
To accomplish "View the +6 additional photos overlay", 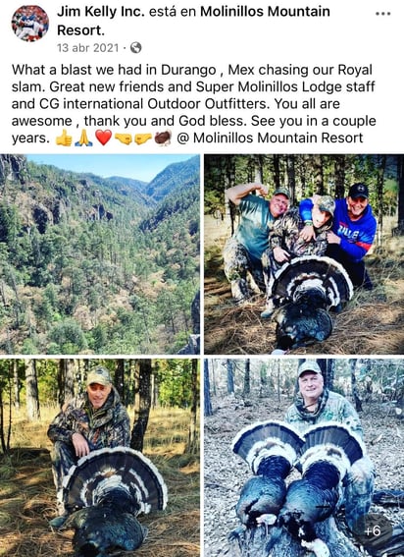I will [x=373, y=530].
